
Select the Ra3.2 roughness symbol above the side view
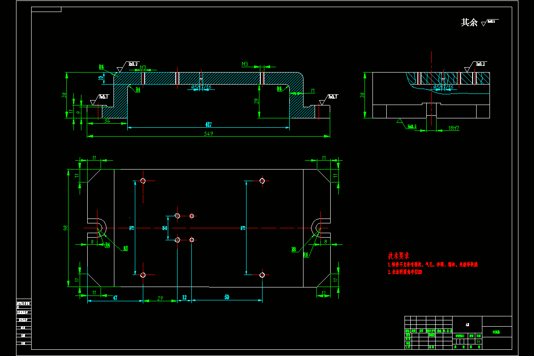(475, 67)
